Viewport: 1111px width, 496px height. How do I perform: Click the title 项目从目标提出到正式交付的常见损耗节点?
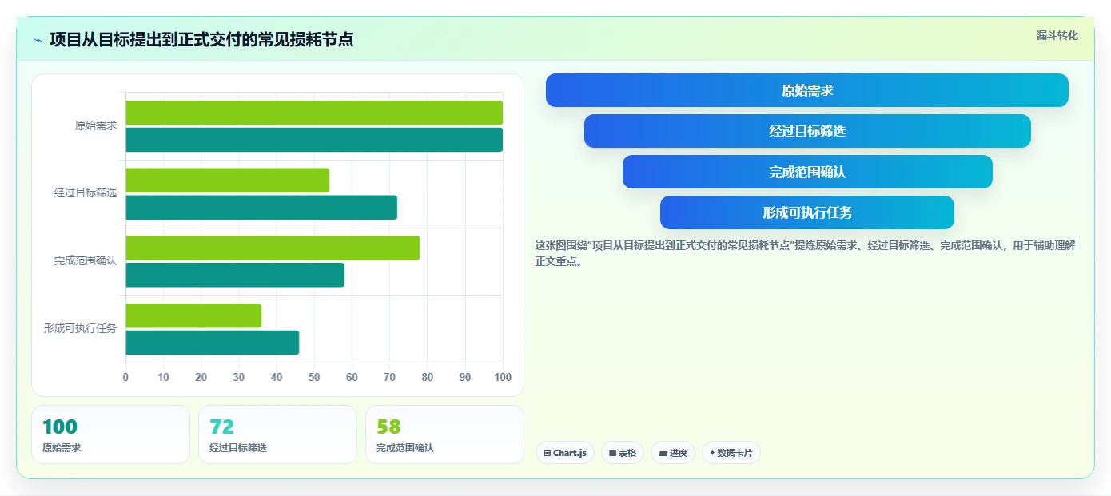(x=201, y=39)
